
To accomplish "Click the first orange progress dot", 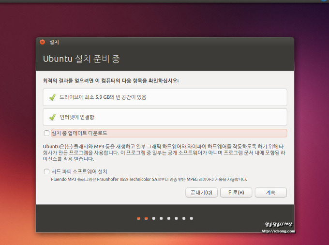I will pyautogui.click(x=139, y=218).
